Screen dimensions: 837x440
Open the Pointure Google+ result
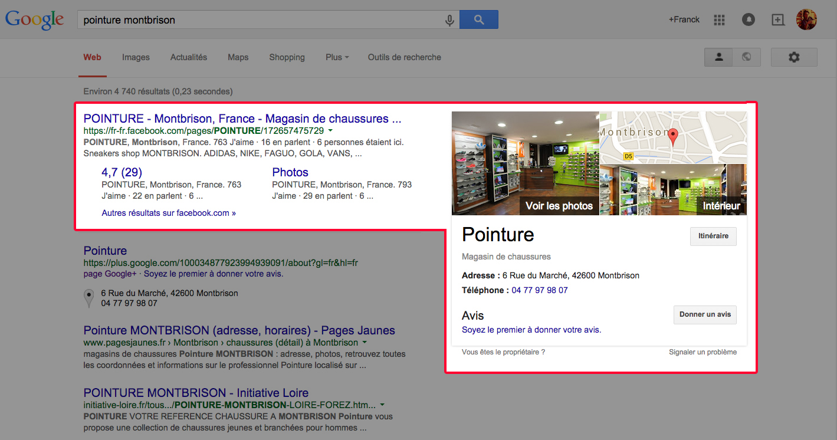(x=105, y=251)
